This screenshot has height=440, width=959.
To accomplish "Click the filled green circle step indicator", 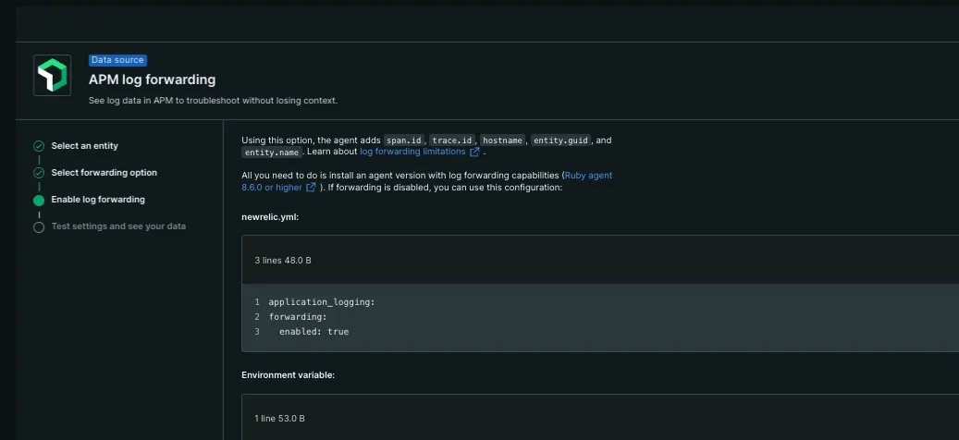I will (x=39, y=200).
